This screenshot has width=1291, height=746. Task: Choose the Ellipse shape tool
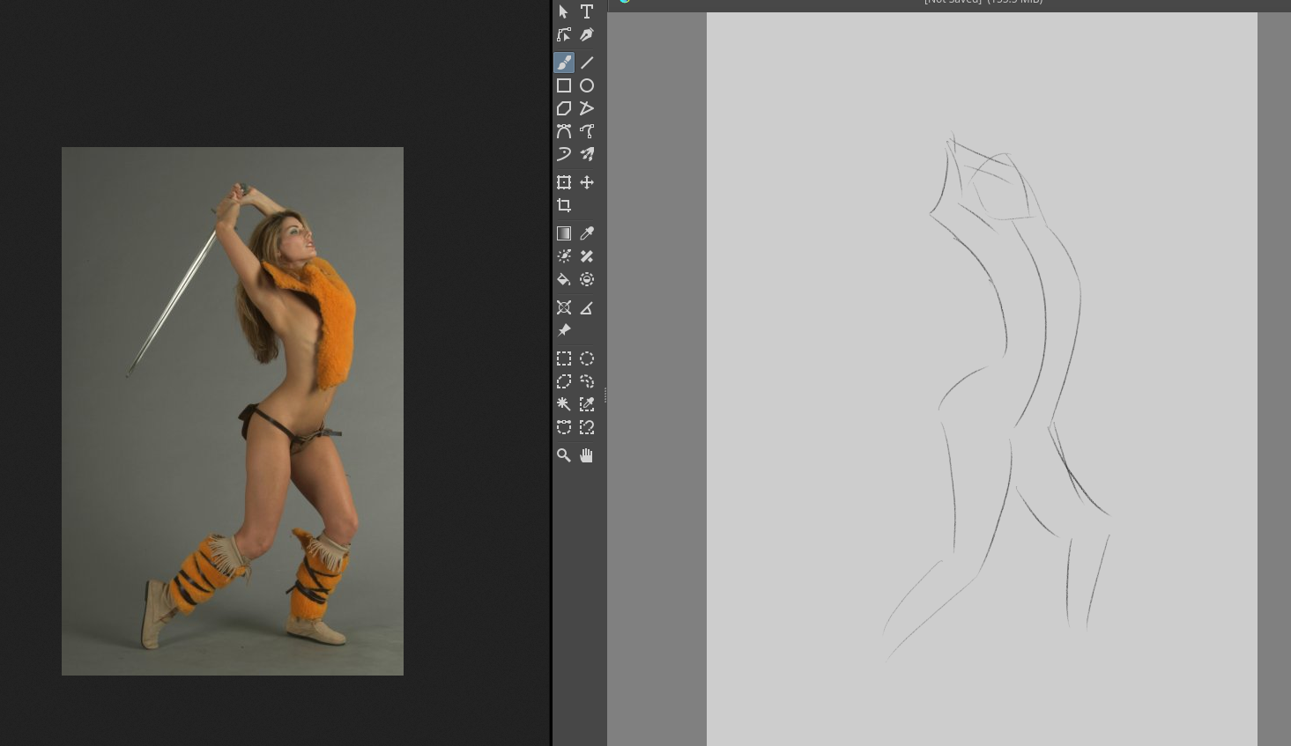(x=587, y=85)
